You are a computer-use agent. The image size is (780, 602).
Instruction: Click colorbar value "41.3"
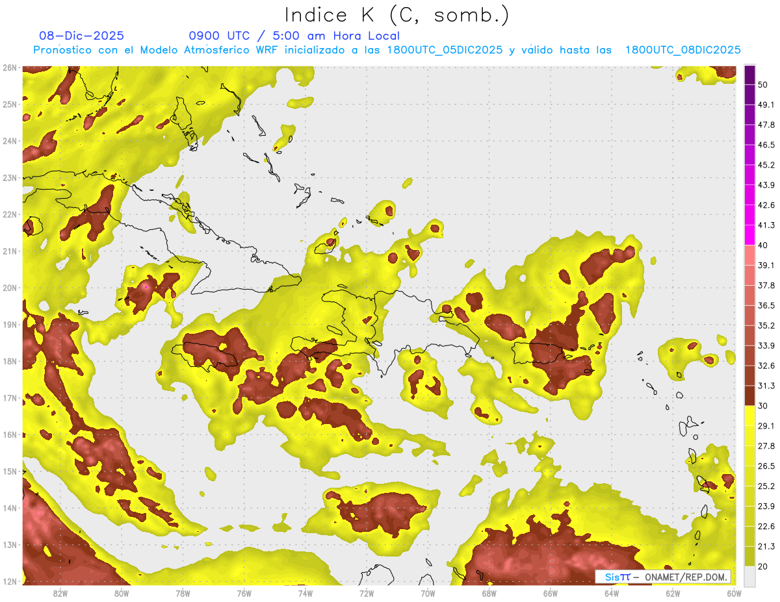tap(766, 225)
